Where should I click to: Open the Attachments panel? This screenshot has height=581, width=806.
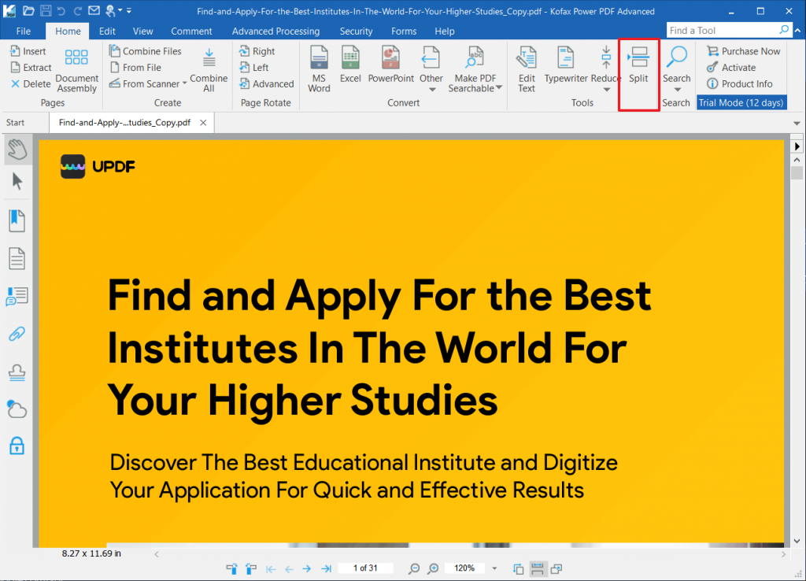point(17,334)
